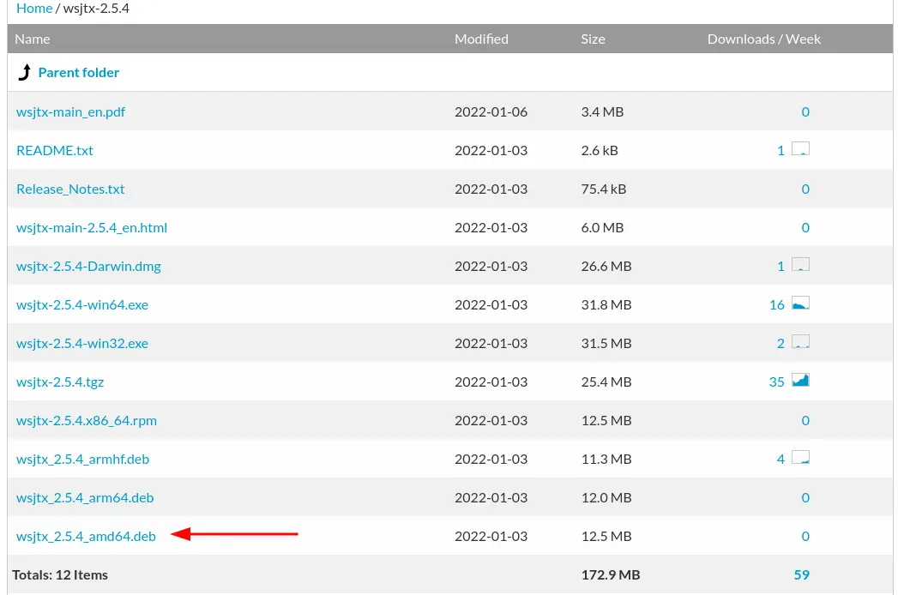Screen dimensions: 898x595
Task: Click the size 31.8 MB for win64.exe
Action: coord(606,304)
